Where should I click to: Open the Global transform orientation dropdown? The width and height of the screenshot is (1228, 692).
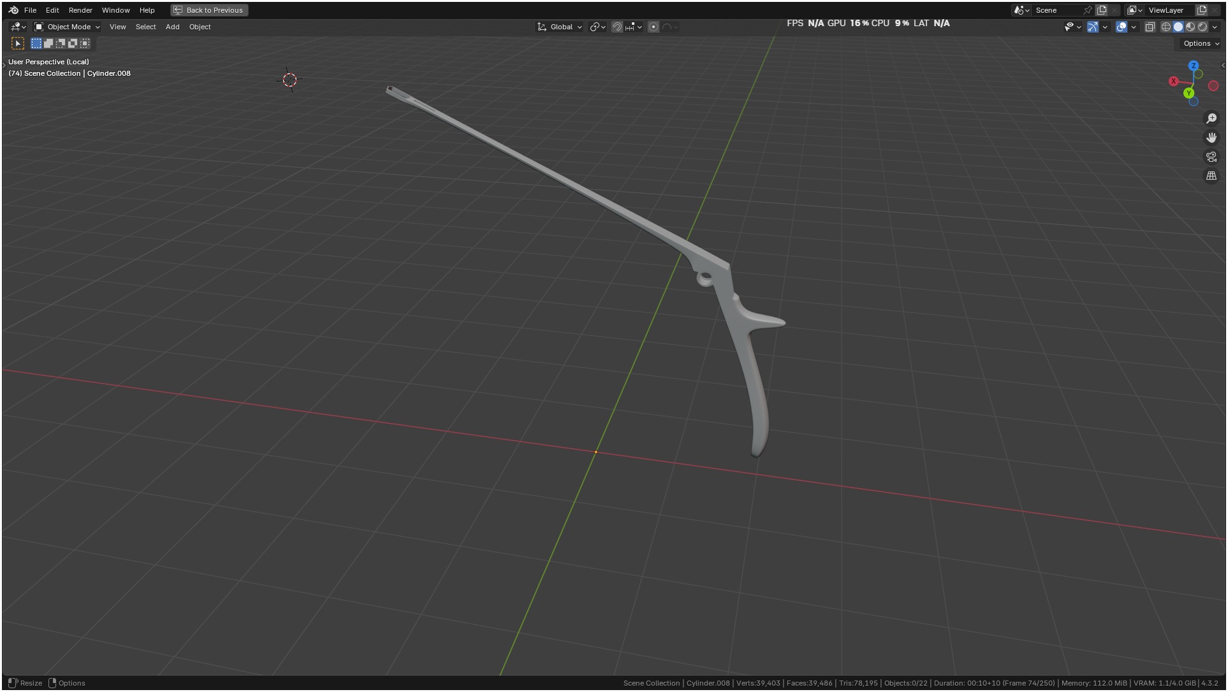click(560, 27)
